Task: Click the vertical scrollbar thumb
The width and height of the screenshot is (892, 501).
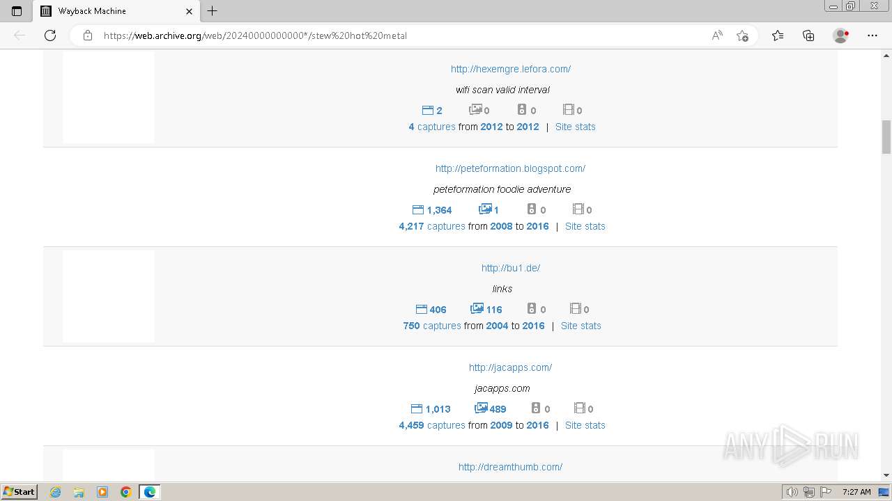Action: pos(886,137)
